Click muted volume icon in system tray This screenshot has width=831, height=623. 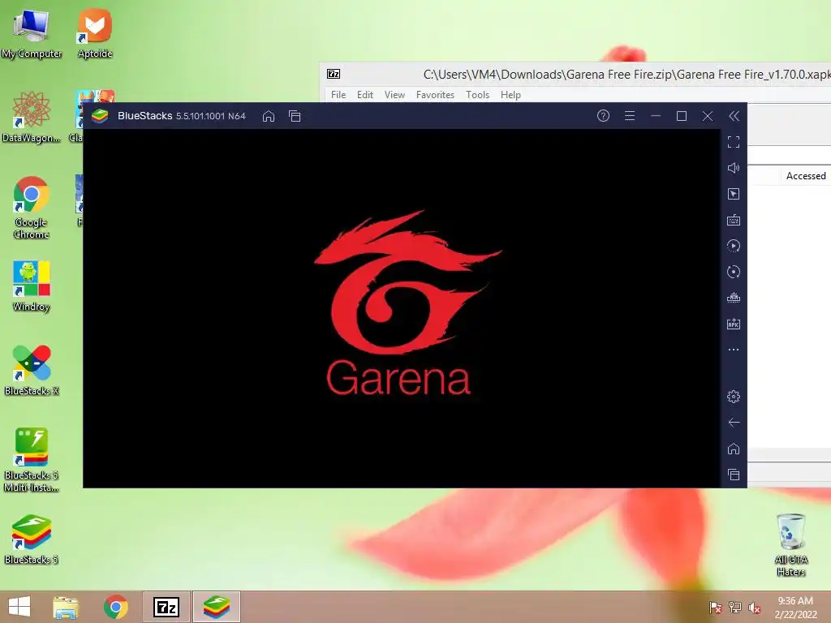(x=755, y=608)
